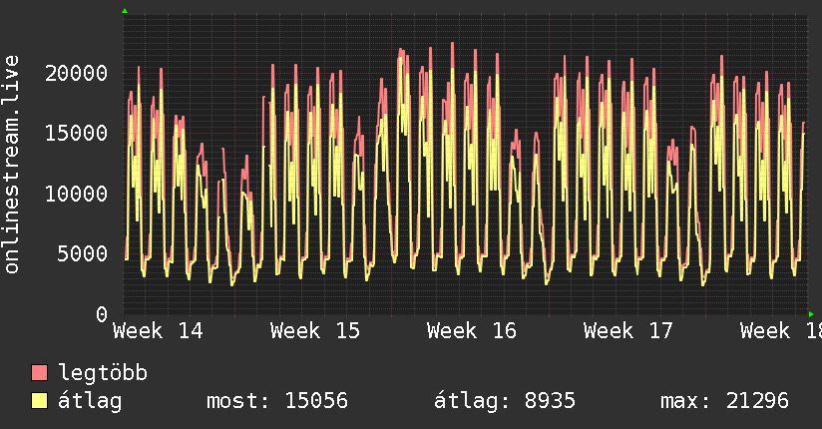Click the Week 14 axis label
The height and width of the screenshot is (429, 822).
coord(158,331)
